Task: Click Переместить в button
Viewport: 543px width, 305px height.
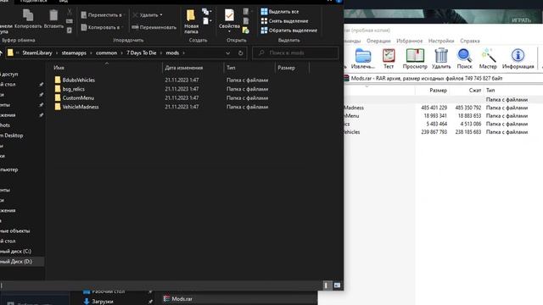Action: pos(102,15)
